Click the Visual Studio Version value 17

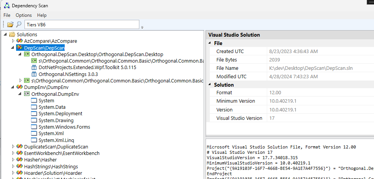pos(272,118)
